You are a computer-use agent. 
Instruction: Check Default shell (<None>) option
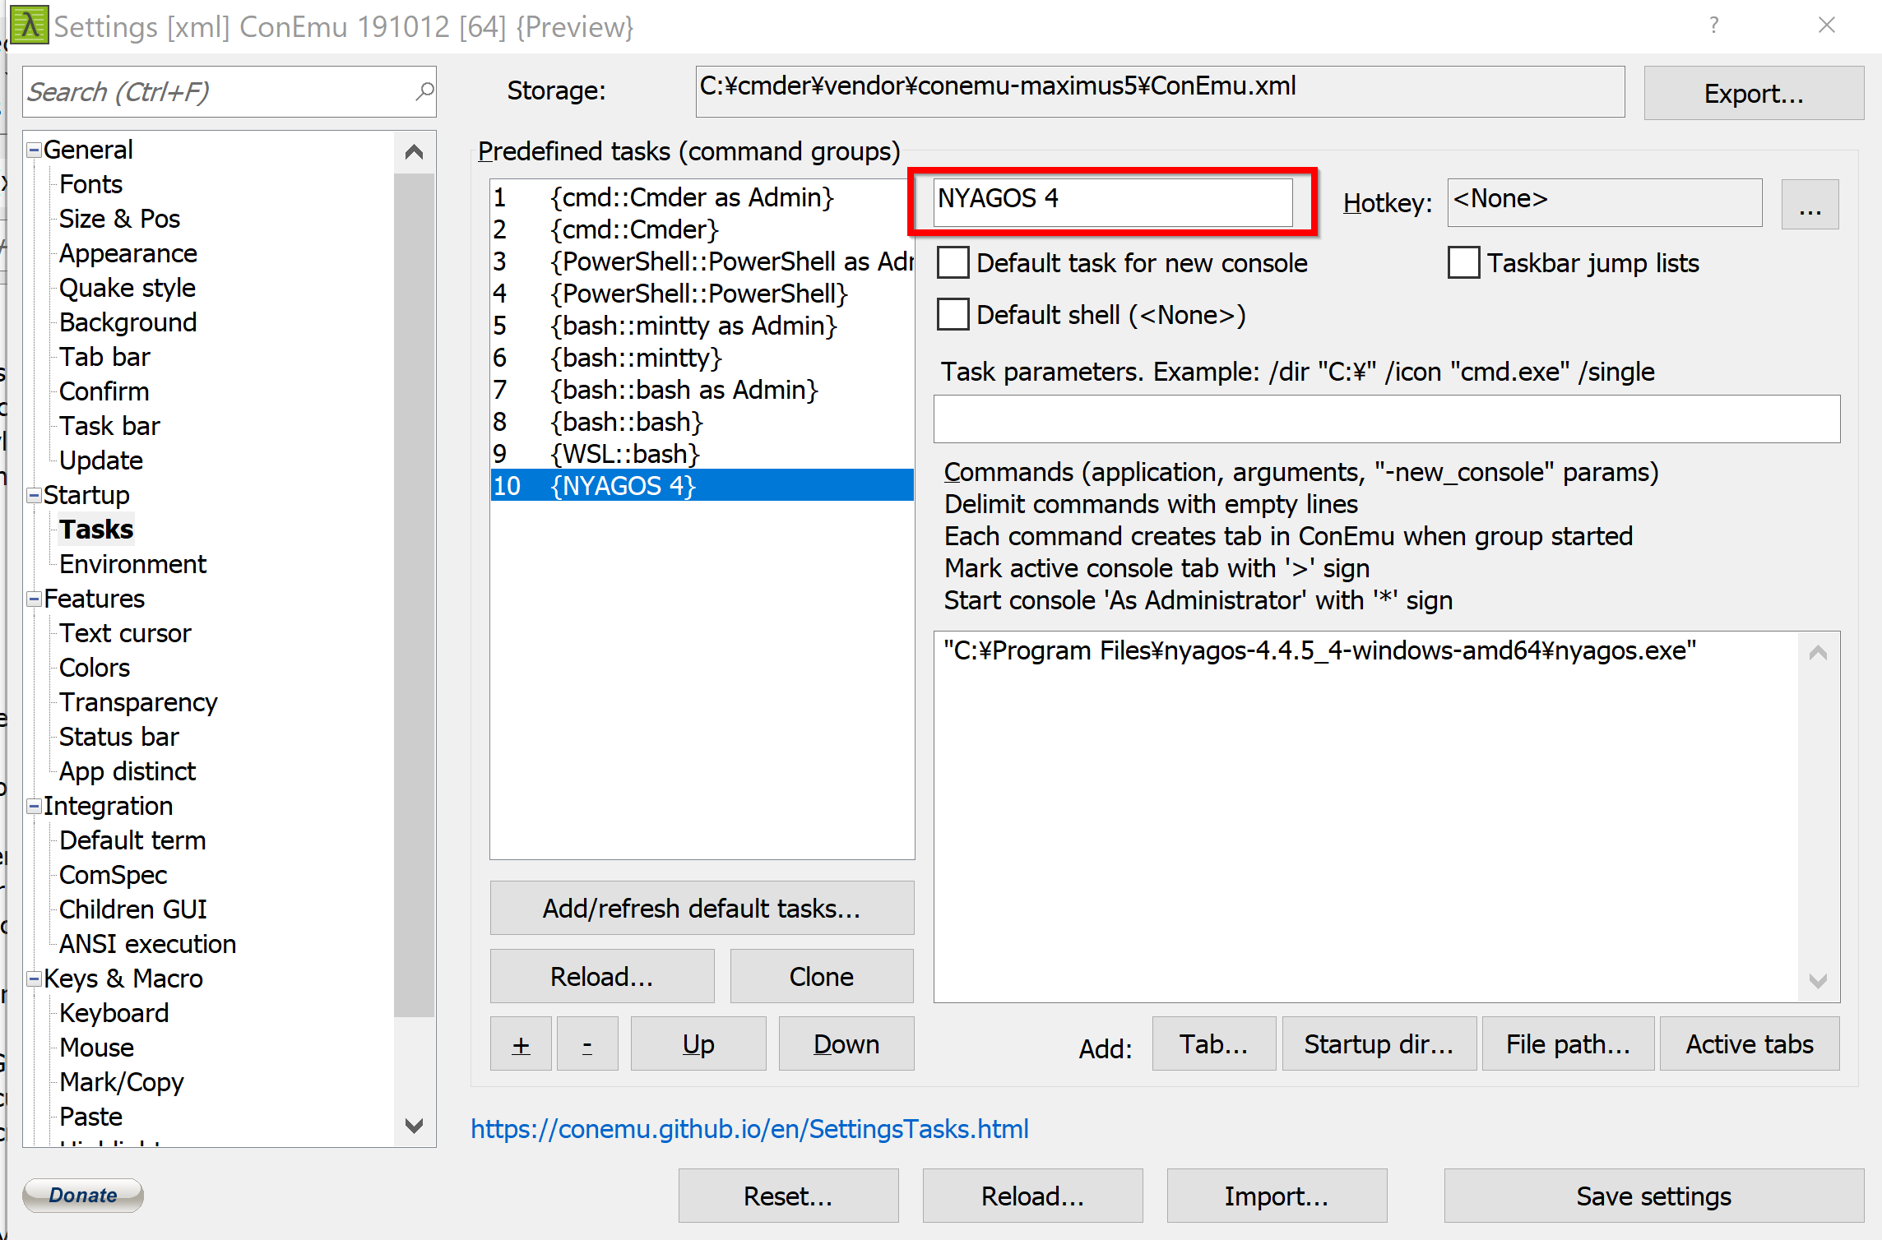point(953,315)
